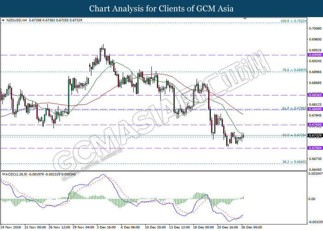323x231 pixels.
Task: Click the purple 0.69400 price tag
Action: click(x=315, y=55)
